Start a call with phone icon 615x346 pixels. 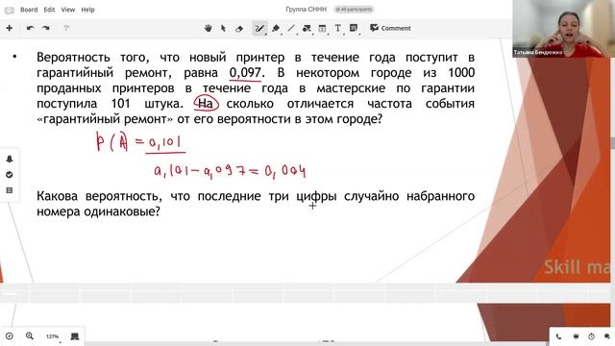pyautogui.click(x=558, y=336)
